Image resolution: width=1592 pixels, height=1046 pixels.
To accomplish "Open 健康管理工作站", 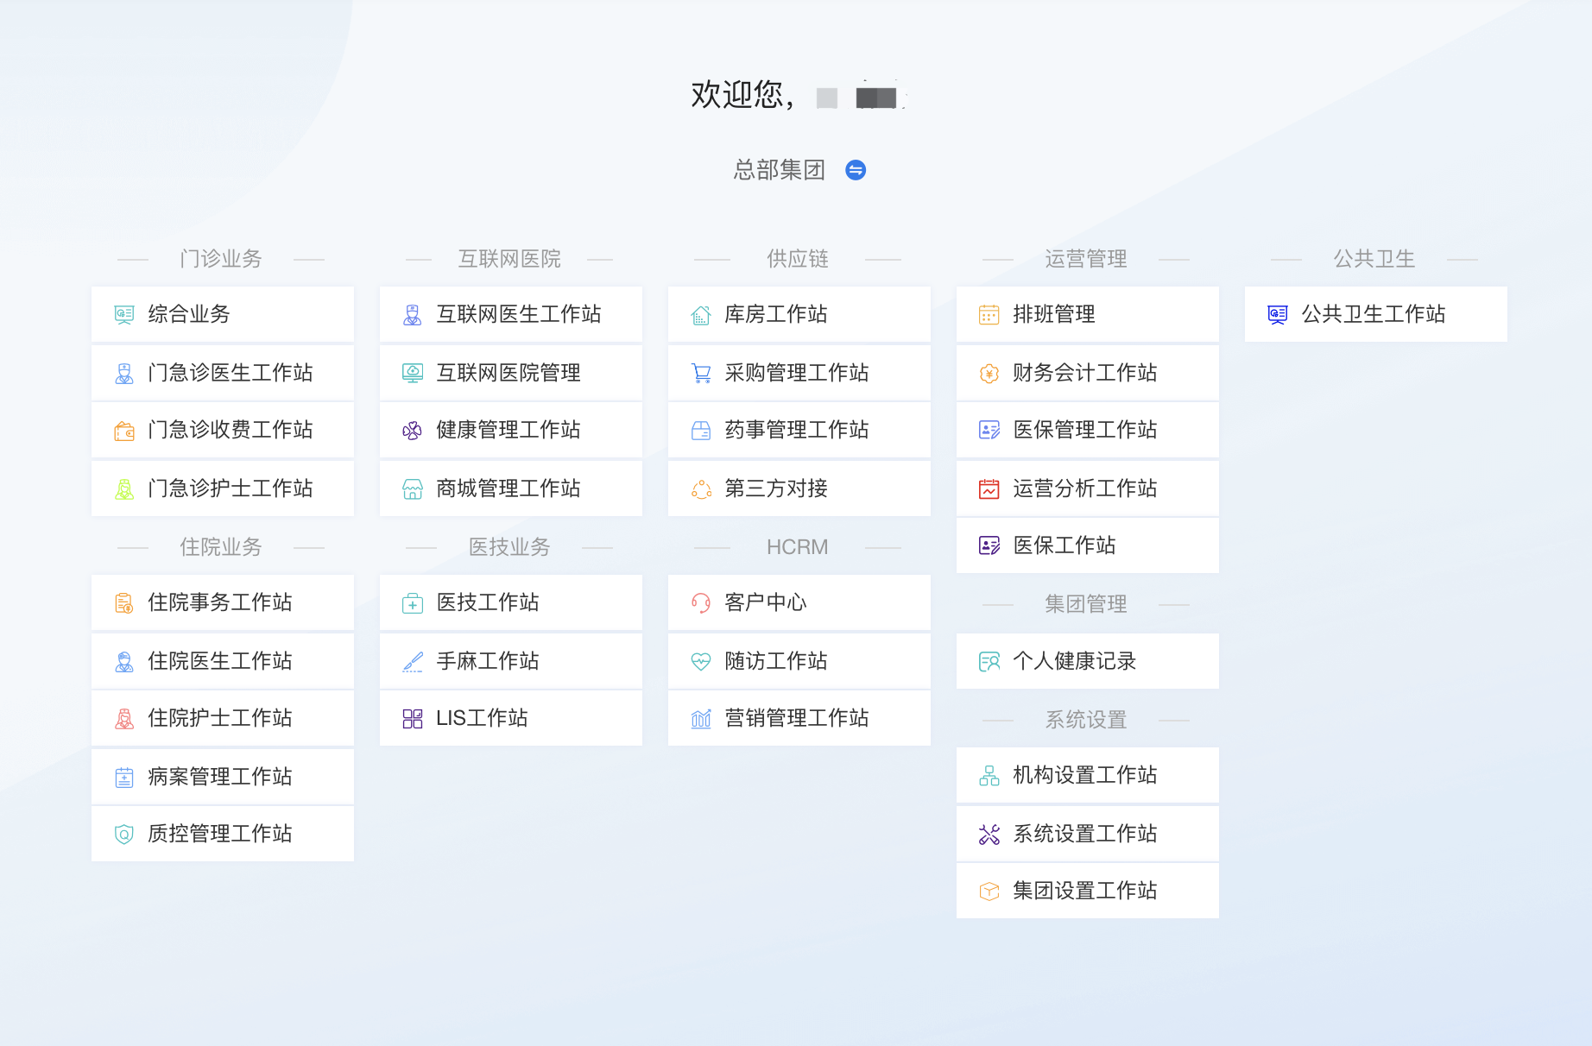I will pos(511,430).
